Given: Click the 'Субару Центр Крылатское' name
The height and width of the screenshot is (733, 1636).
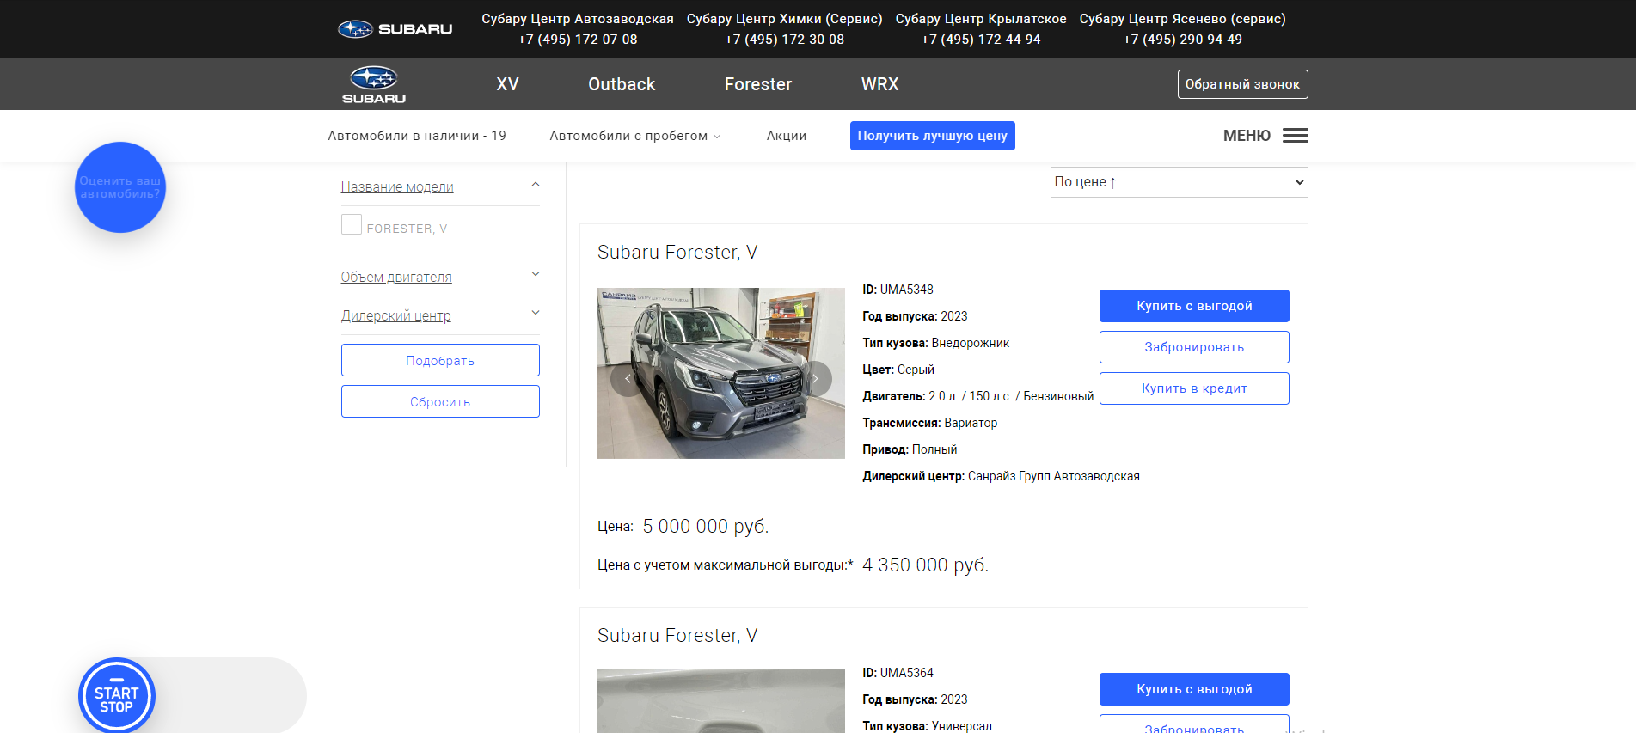Looking at the screenshot, I should click(981, 19).
